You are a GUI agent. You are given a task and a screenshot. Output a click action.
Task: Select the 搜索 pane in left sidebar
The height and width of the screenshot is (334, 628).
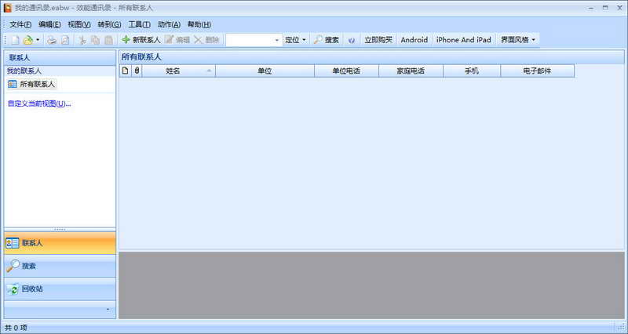point(60,266)
